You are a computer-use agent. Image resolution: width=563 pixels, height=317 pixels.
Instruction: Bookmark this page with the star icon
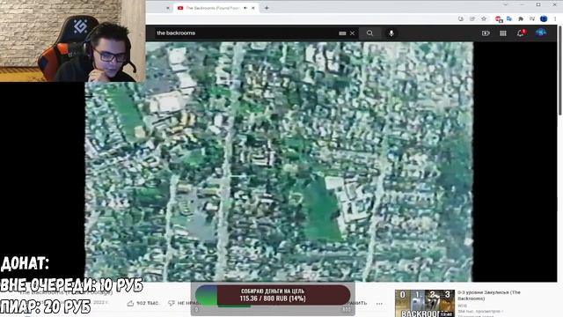484,18
